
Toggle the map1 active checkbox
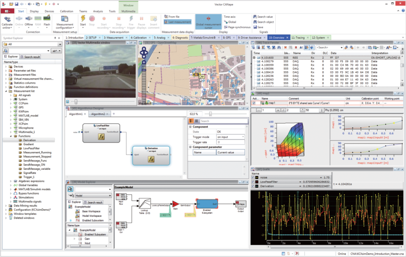click(254, 103)
